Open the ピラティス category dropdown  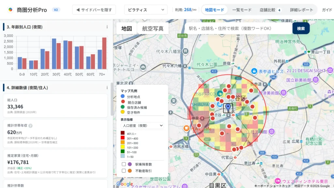click(x=146, y=10)
